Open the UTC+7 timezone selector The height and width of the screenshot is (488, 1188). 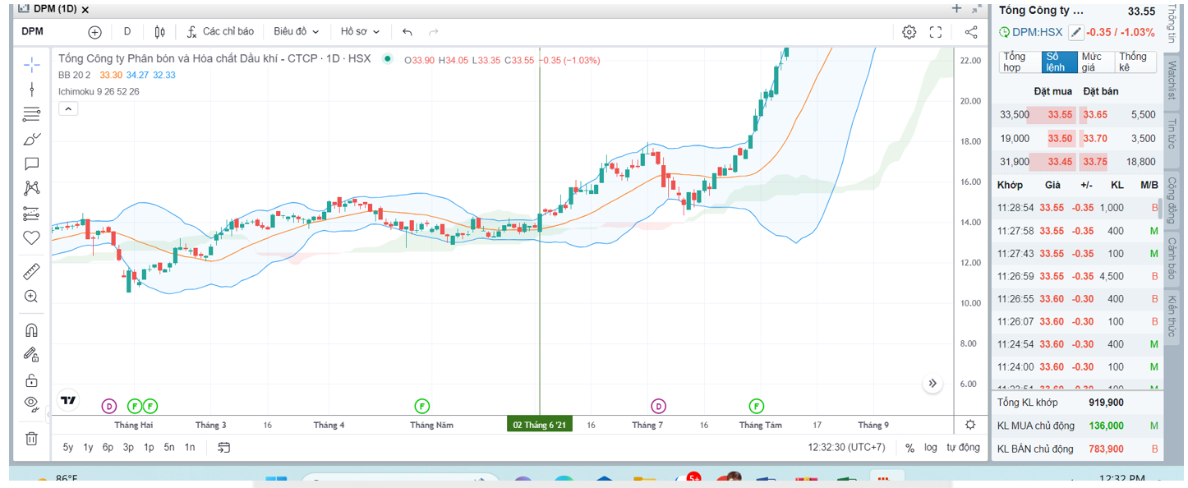point(846,448)
